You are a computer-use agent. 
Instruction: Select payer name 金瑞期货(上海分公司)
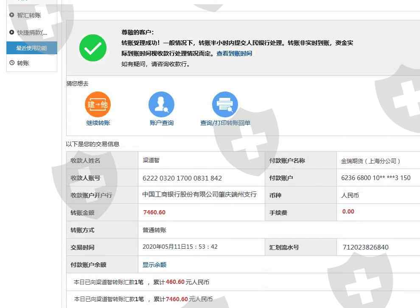370,161
